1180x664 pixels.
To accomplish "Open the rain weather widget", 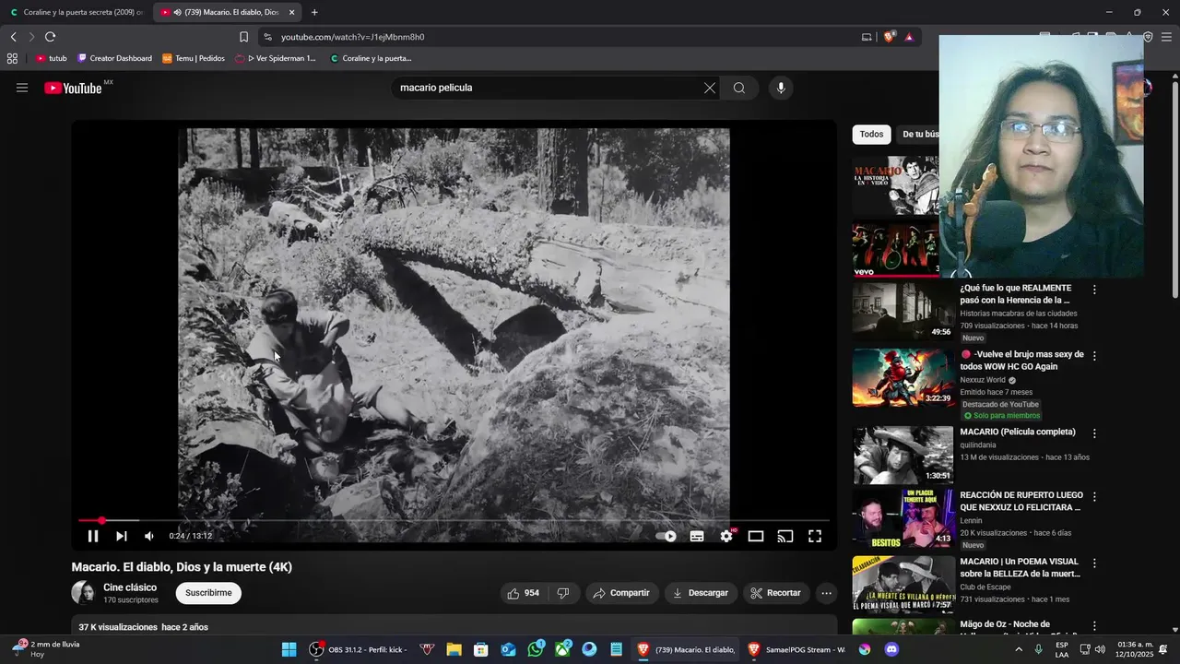I will (x=46, y=649).
